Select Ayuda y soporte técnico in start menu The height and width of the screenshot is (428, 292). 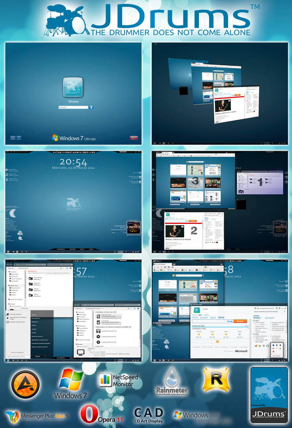[40, 347]
